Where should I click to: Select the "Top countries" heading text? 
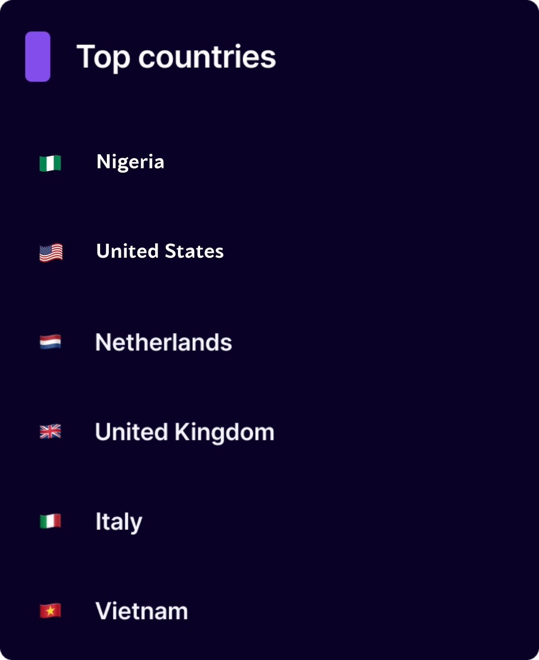pos(176,58)
